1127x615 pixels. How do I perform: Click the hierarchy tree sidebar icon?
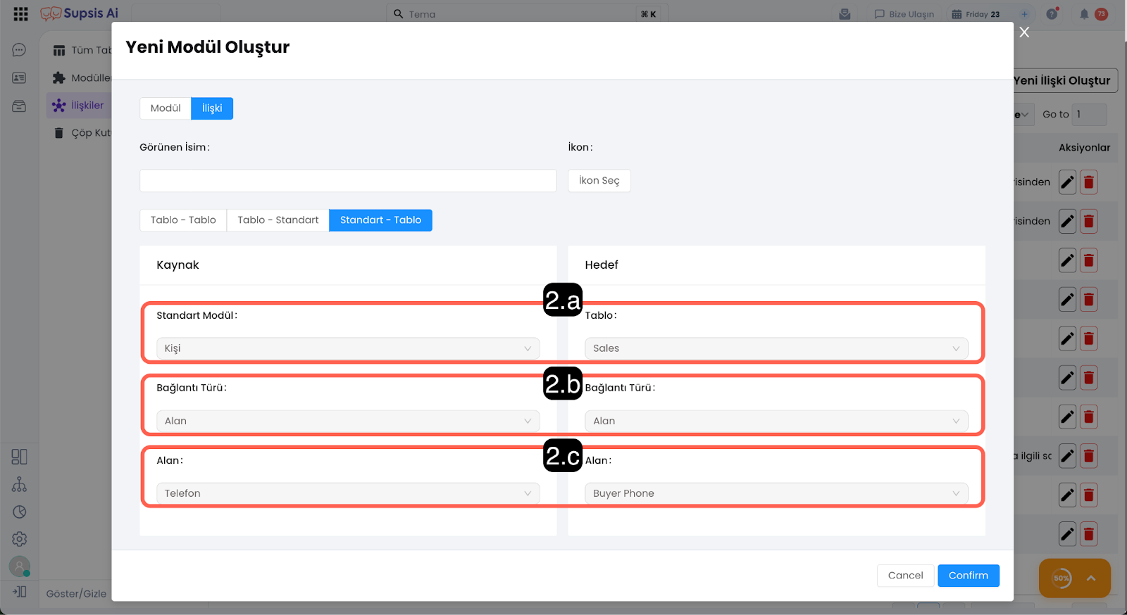[x=19, y=485]
